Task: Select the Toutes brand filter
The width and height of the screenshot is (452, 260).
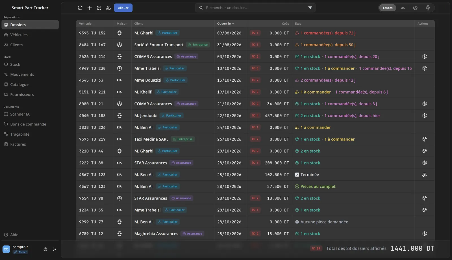Action: pos(388,8)
